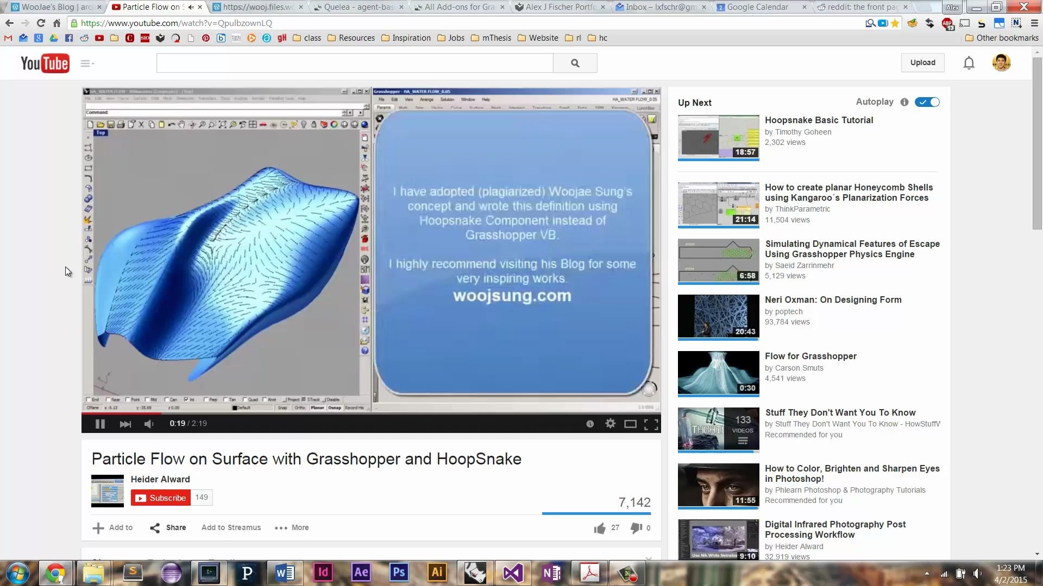Click the watch-later clock icon in the player

[x=590, y=424]
